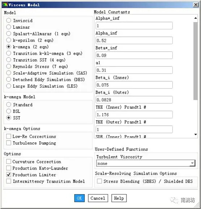This screenshot has height=209, width=201.
Task: Close the Viscous Model dialog
Action: click(196, 5)
